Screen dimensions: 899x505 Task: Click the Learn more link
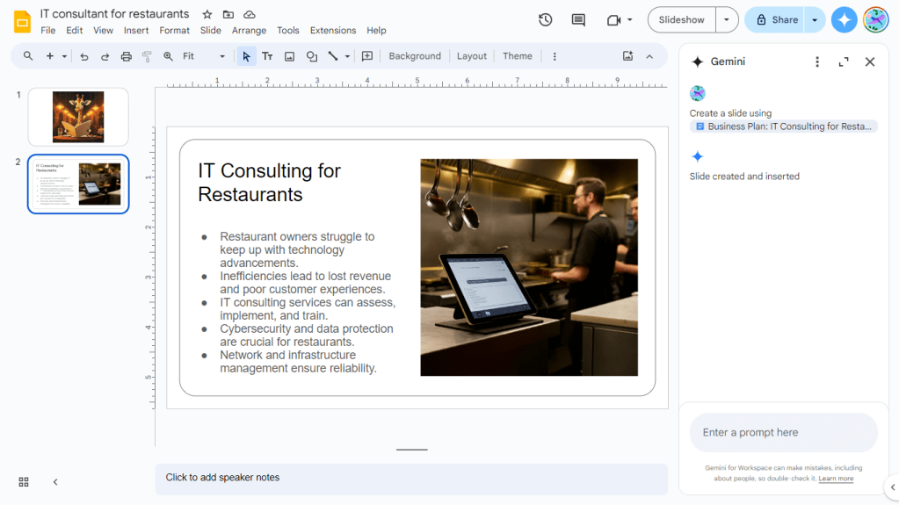(836, 479)
